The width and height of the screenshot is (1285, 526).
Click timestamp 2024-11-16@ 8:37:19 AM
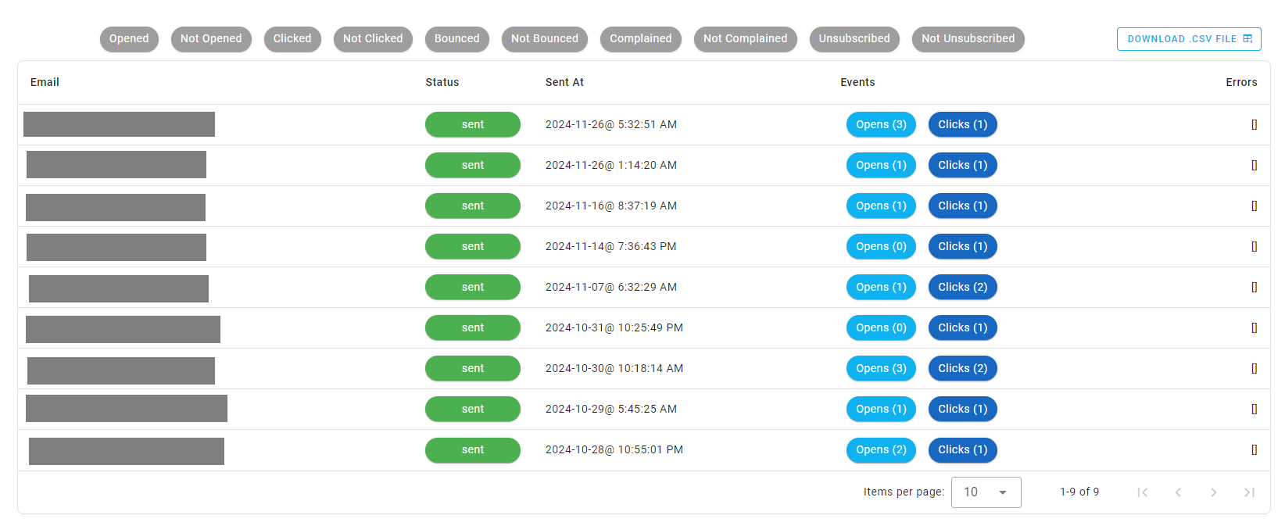point(611,206)
